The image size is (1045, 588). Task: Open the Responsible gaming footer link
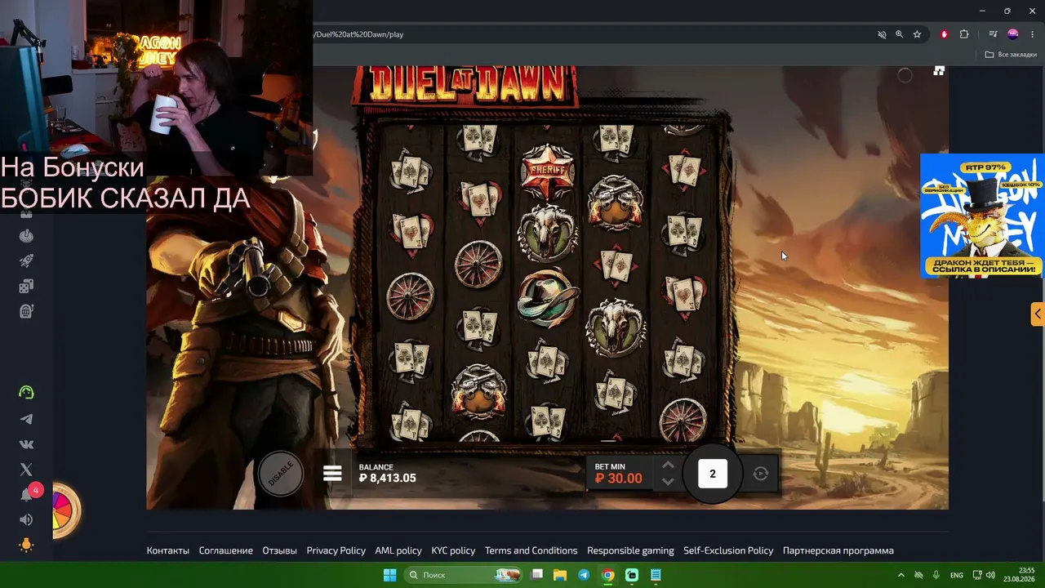tap(630, 550)
